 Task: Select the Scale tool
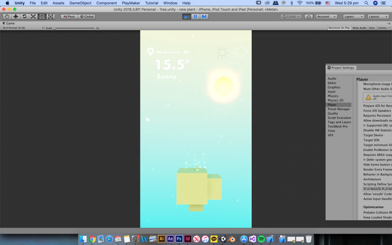coord(33,16)
